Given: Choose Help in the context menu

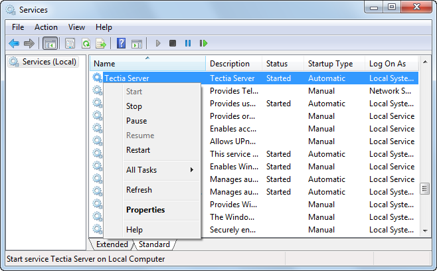Looking at the screenshot, I should pyautogui.click(x=152, y=230).
